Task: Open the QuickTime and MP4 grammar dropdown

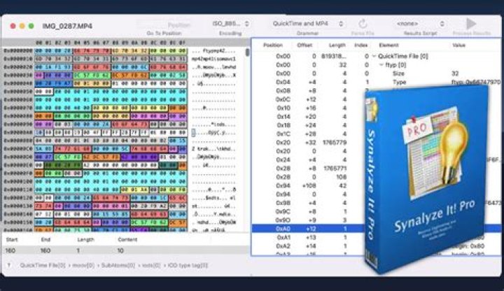Action: pos(307,24)
